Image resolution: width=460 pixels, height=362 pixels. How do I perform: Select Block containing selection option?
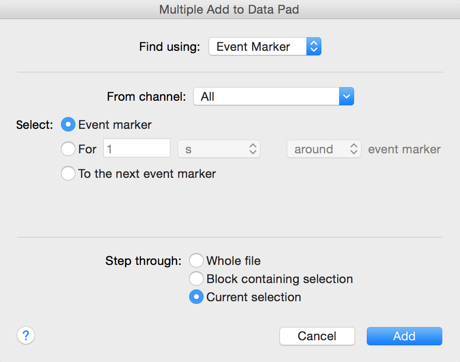(x=196, y=279)
